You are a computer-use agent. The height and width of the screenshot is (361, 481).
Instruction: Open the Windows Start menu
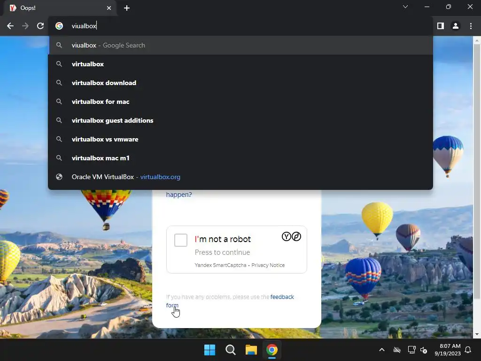210,350
